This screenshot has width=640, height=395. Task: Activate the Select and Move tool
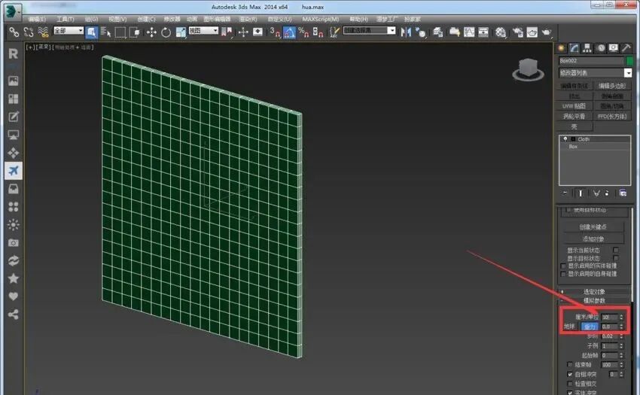[x=151, y=32]
